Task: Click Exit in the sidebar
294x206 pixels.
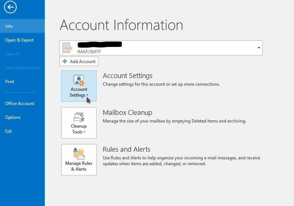Action: [x=8, y=131]
